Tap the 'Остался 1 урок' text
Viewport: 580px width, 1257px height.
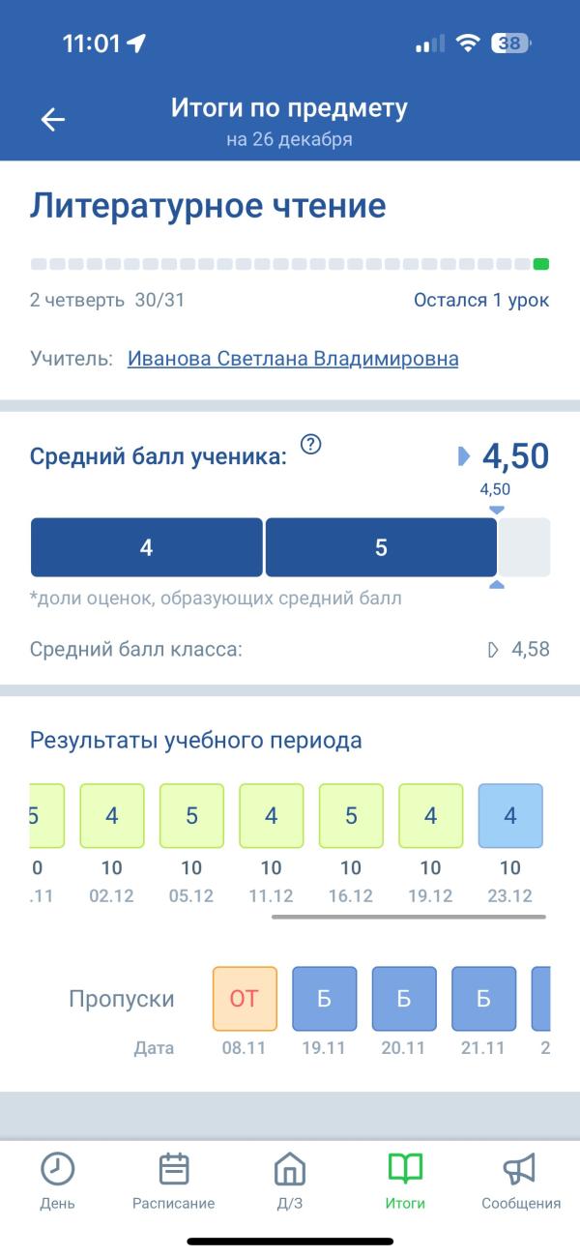tap(480, 300)
